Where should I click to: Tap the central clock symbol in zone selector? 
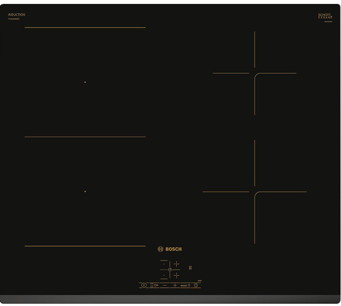[170, 270]
